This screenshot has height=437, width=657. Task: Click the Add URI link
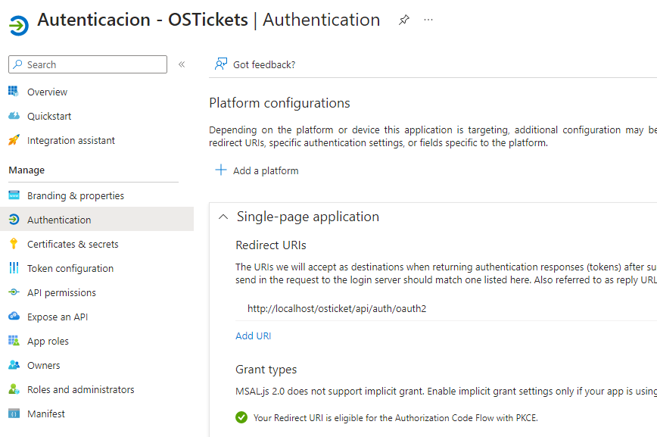pyautogui.click(x=253, y=336)
